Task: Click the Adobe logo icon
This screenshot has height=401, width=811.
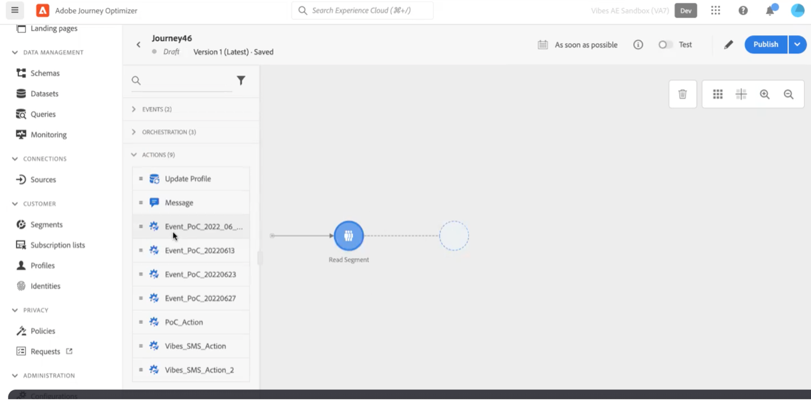Action: (x=43, y=10)
